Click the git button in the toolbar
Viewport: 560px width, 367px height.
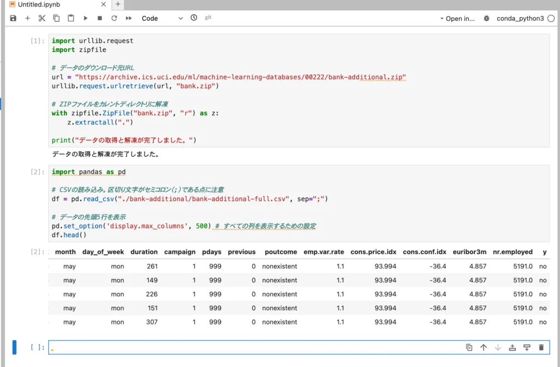tap(208, 18)
